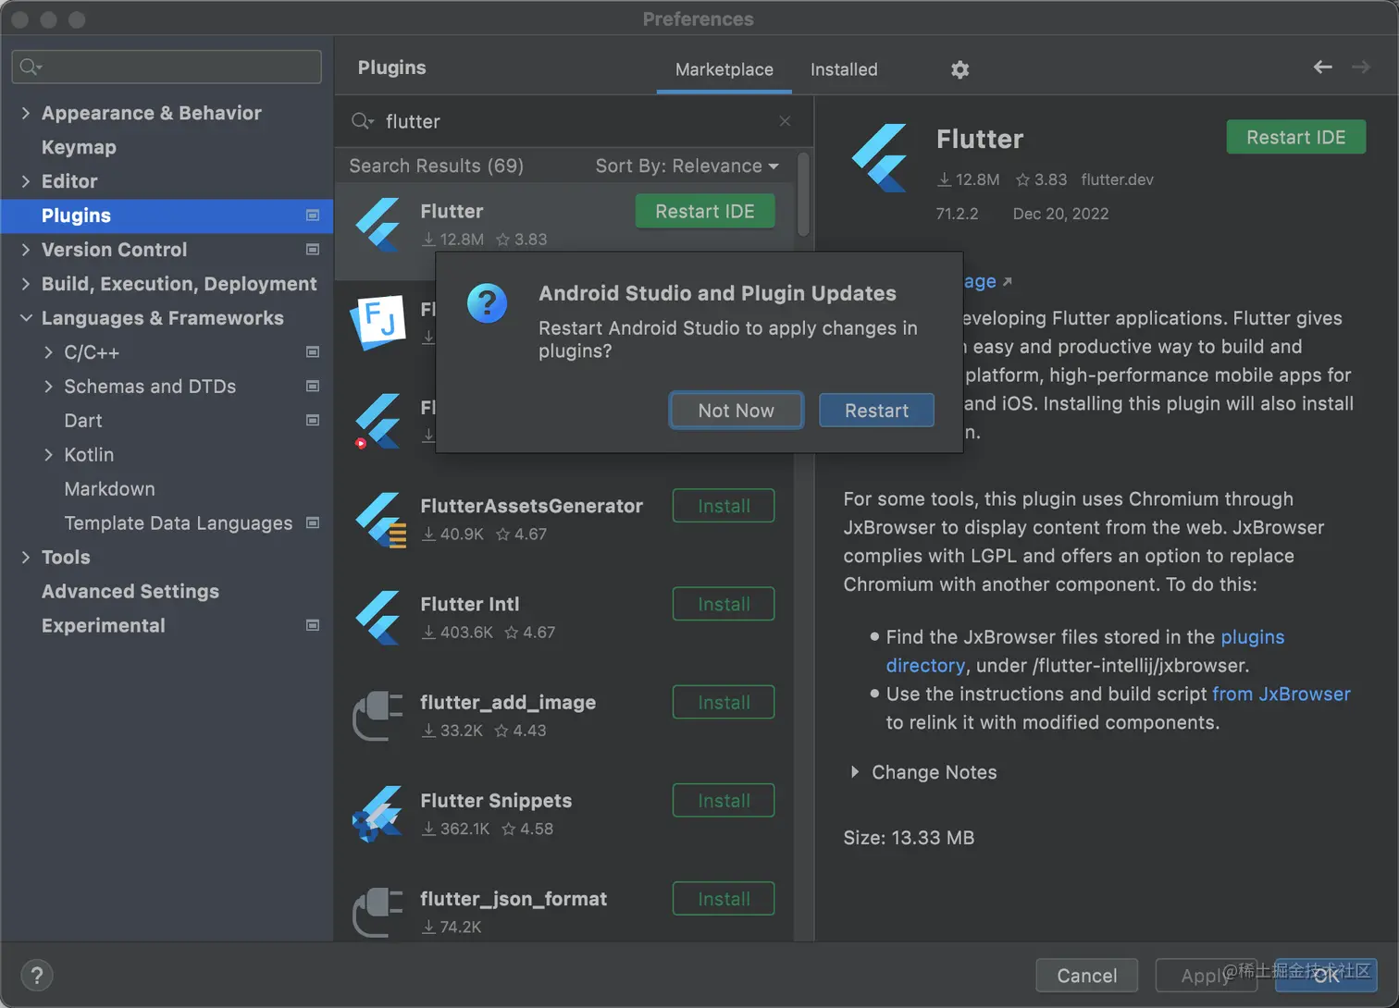Screen dimensions: 1399x1008
Task: Select Markdown under Languages & Frameworks
Action: pos(109,489)
